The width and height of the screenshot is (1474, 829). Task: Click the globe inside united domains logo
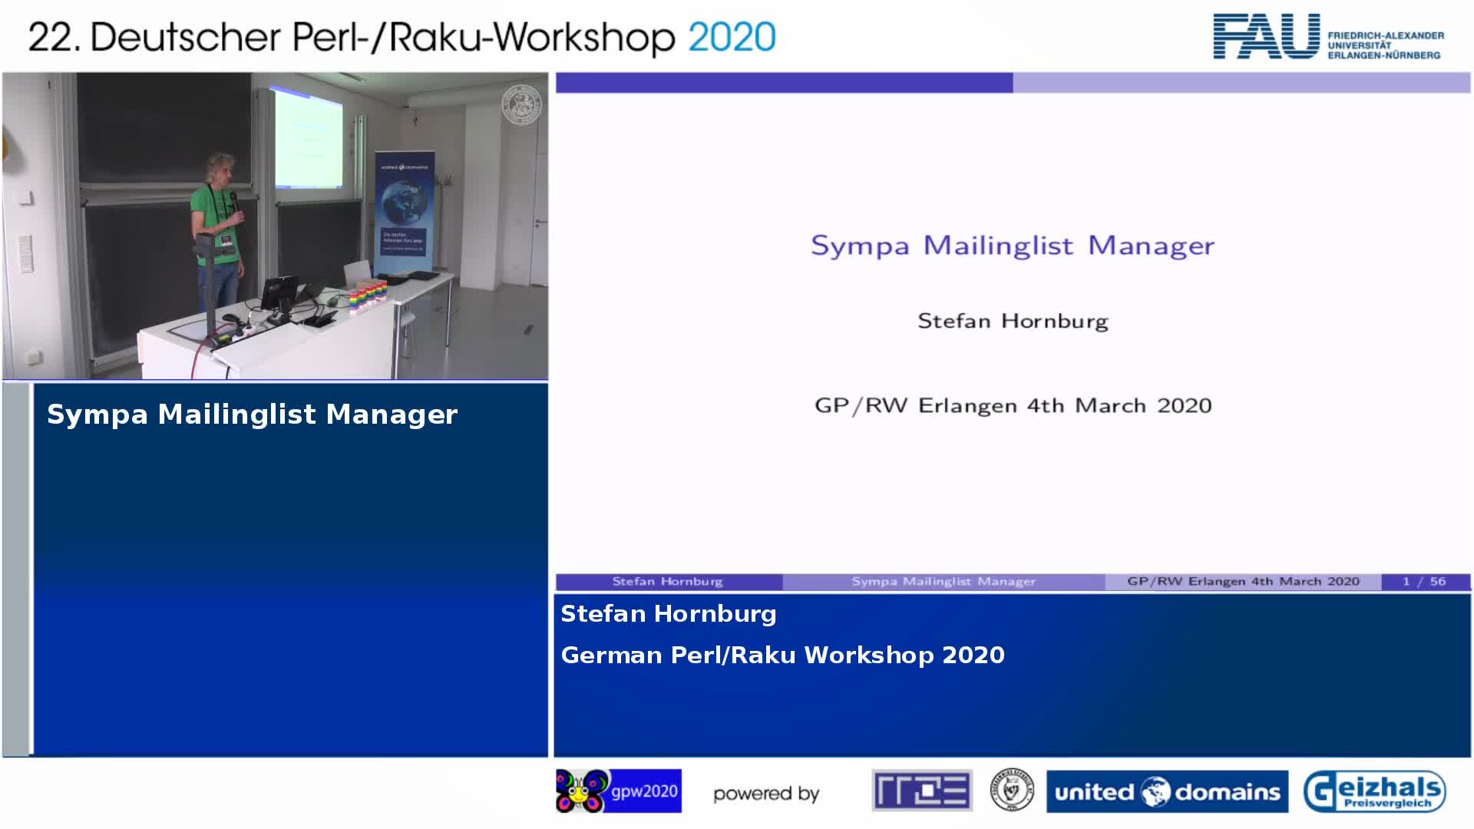click(1155, 792)
